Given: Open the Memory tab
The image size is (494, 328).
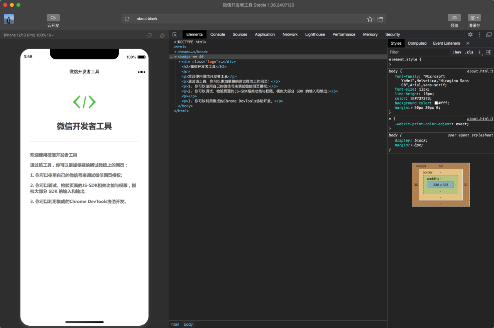Looking at the screenshot, I should click(370, 35).
